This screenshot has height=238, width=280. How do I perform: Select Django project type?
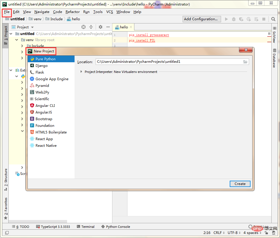coord(51,65)
